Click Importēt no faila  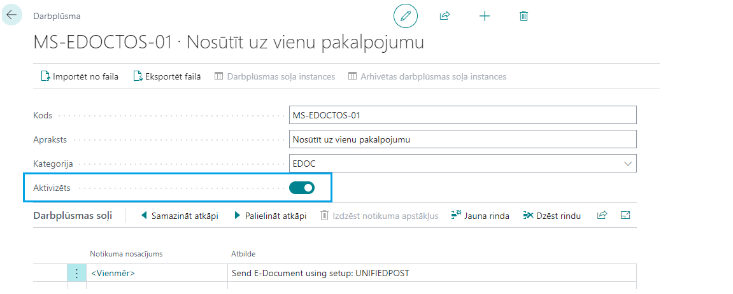80,76
